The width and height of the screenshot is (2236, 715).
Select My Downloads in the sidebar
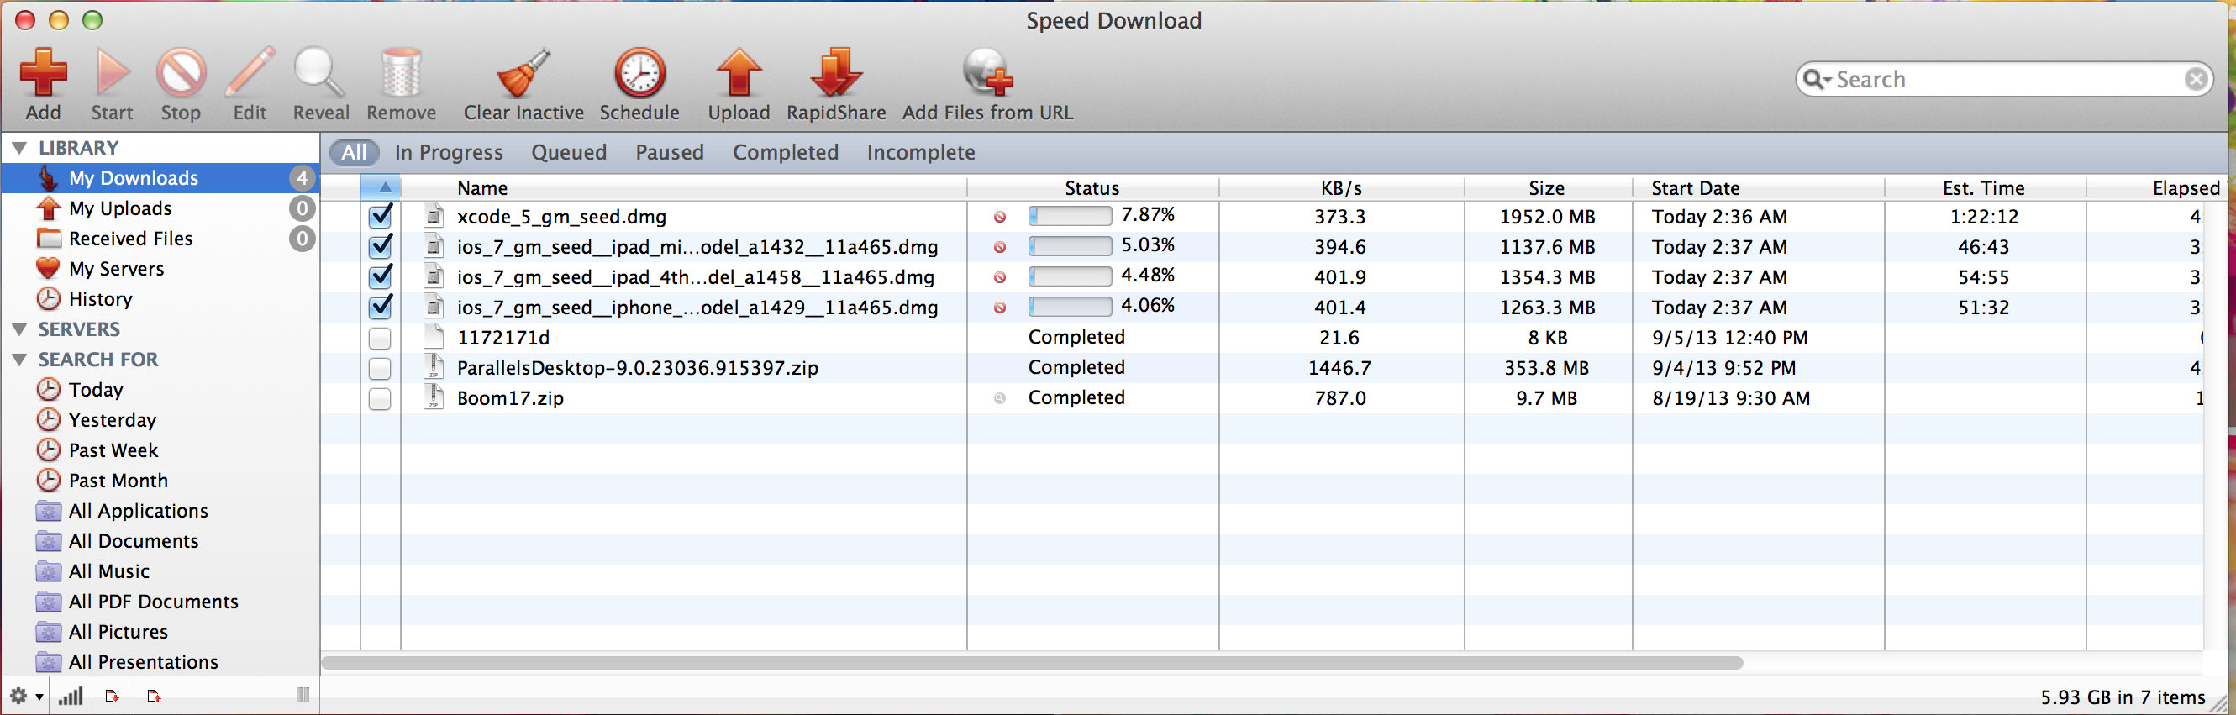[x=160, y=178]
